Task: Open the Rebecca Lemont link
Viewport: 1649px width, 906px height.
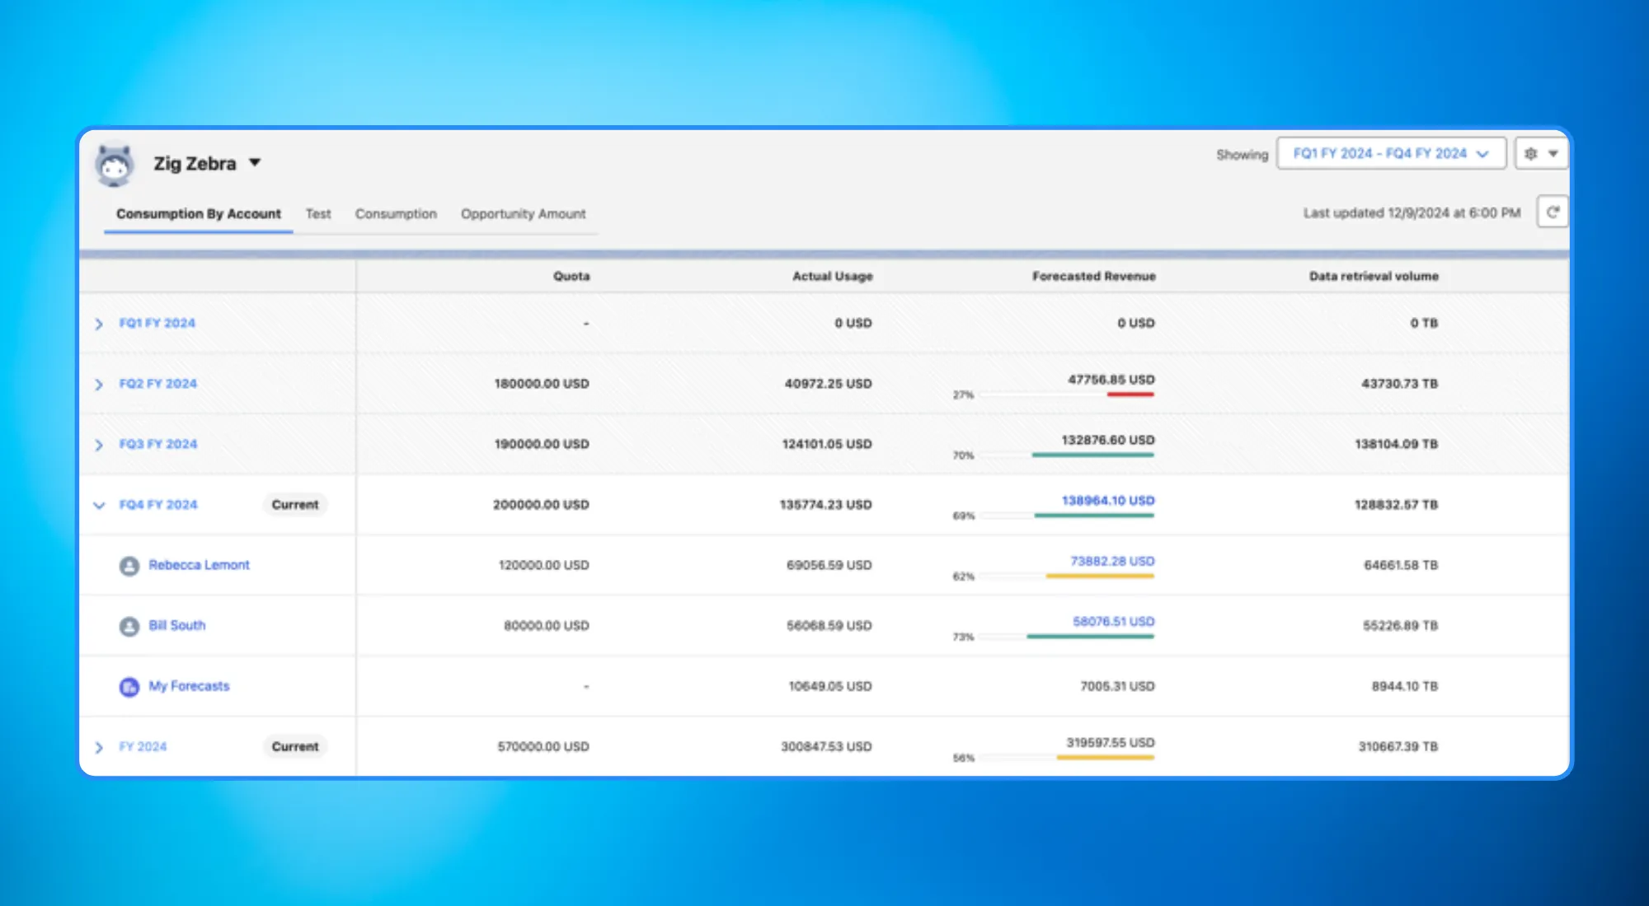Action: point(199,565)
